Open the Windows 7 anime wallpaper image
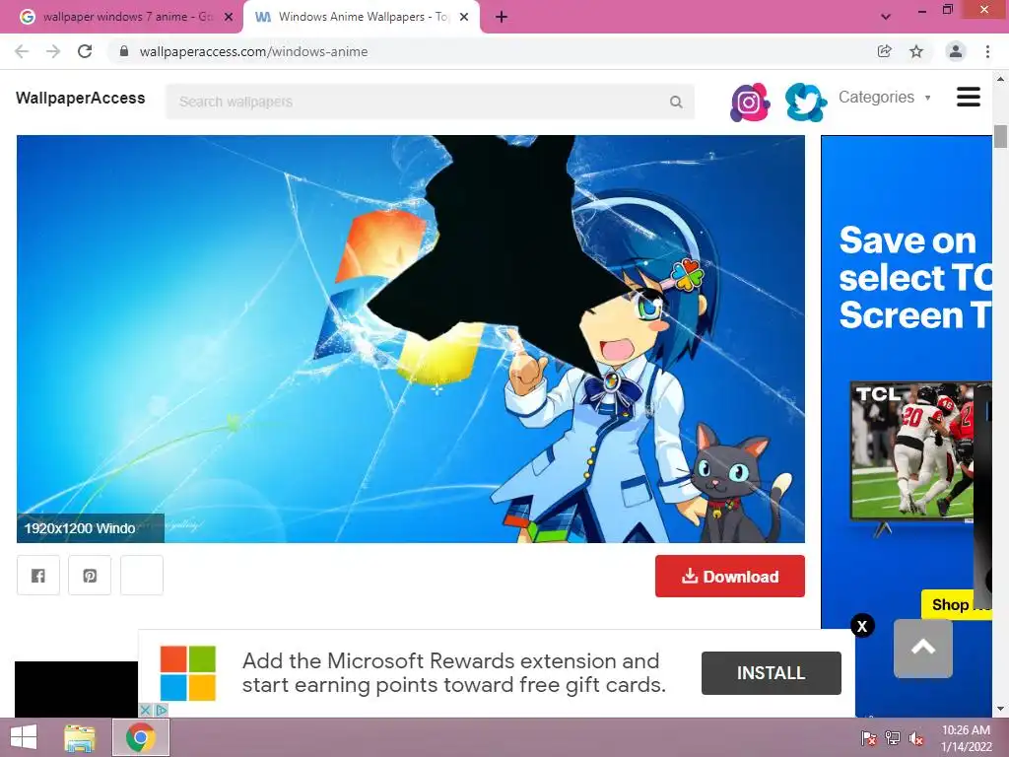This screenshot has height=757, width=1009. tap(411, 339)
